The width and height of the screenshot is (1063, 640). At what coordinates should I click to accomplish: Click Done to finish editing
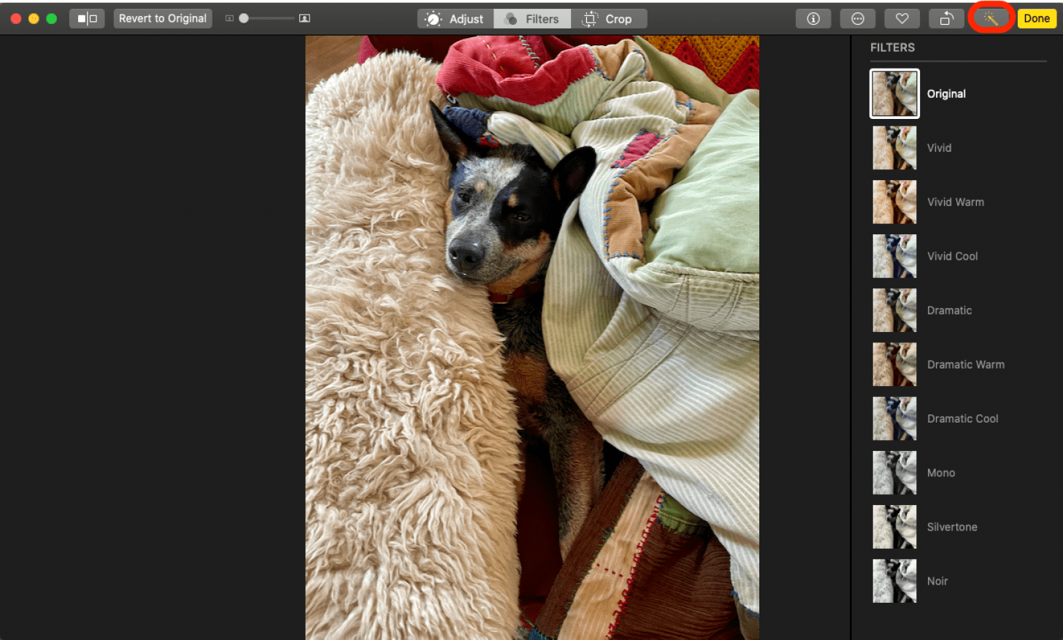point(1037,18)
